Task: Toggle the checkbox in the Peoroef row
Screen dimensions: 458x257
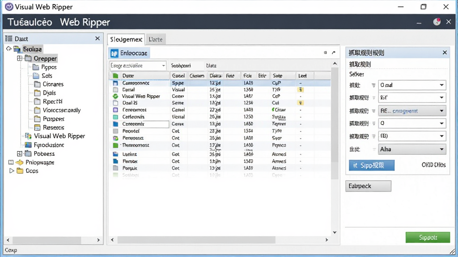Action: tap(116, 131)
